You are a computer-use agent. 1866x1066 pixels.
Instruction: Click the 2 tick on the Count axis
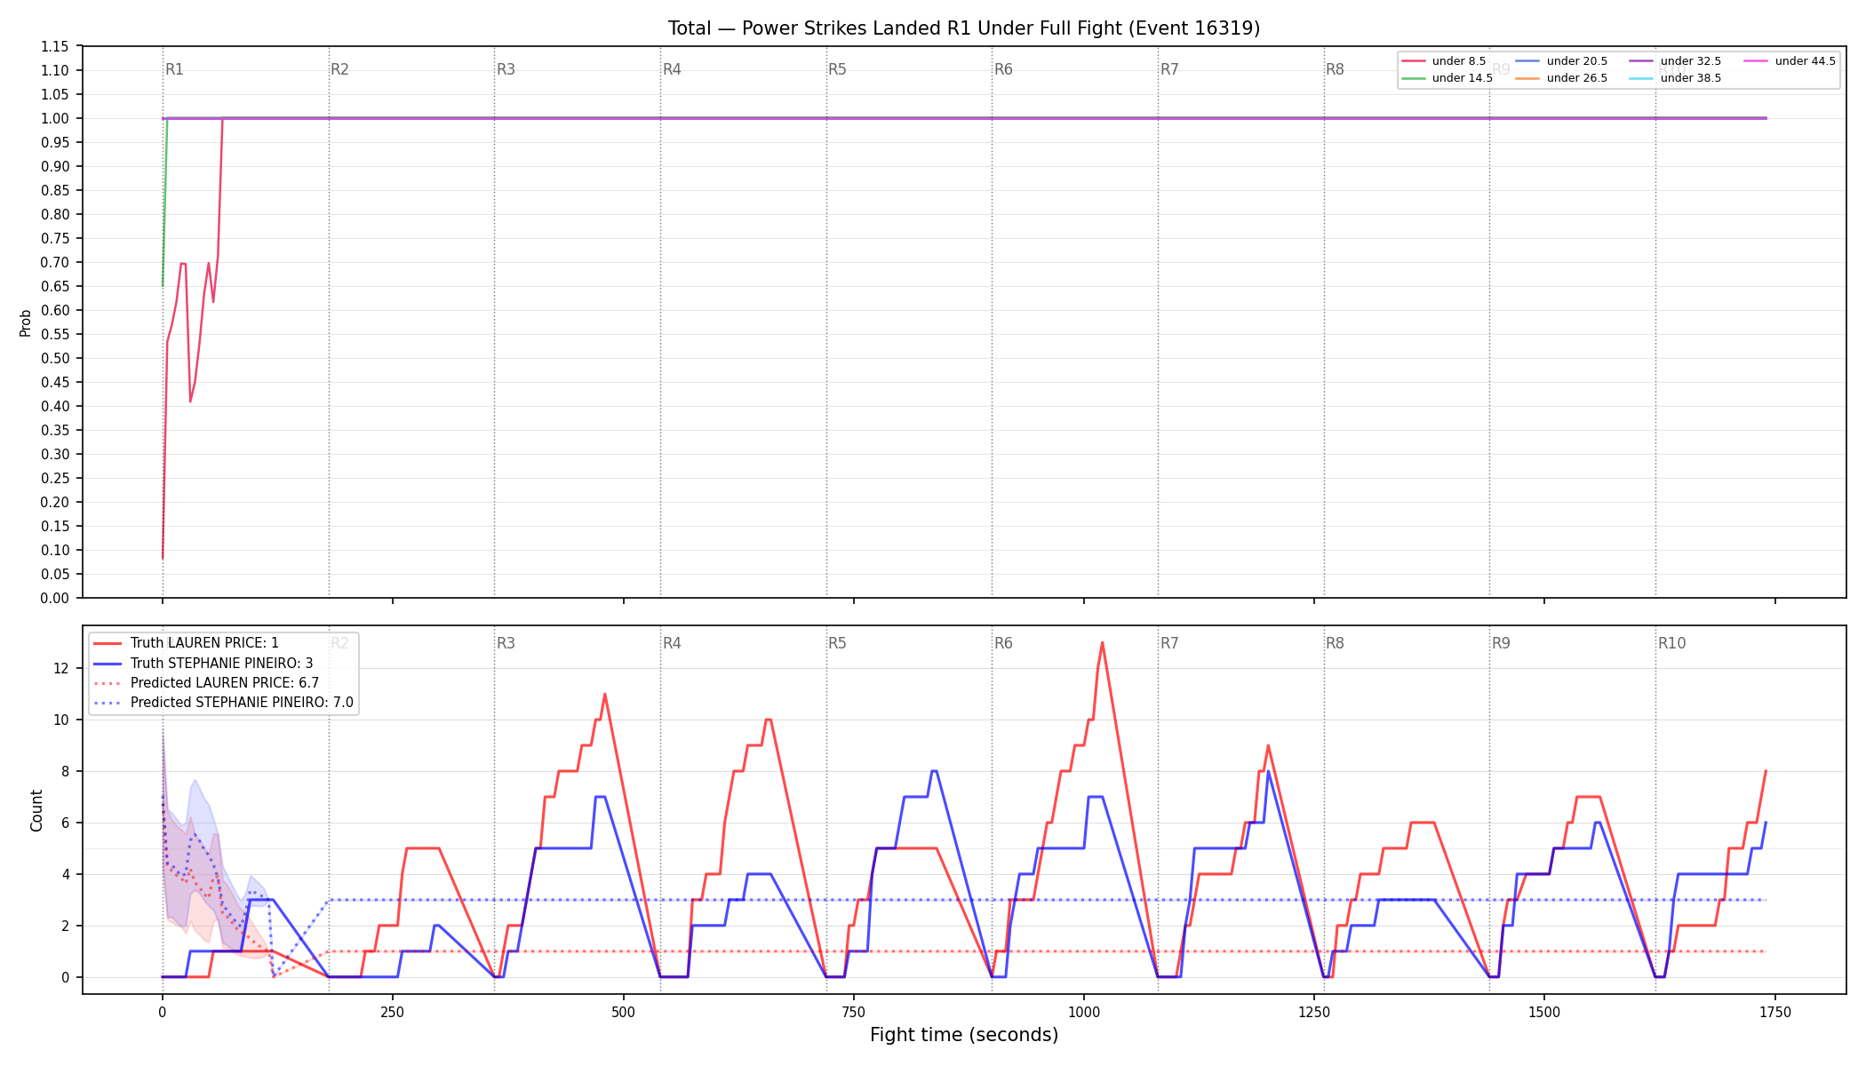tap(65, 926)
